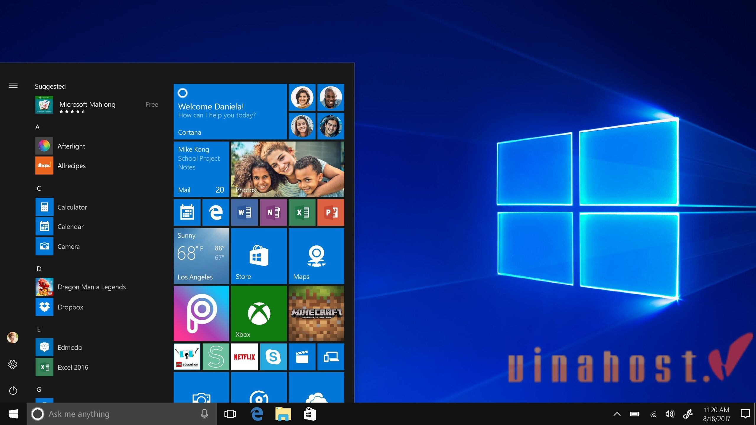Screen dimensions: 756x425
Task: Open the Windows Ink Workspace pen icon
Action: tap(688, 414)
